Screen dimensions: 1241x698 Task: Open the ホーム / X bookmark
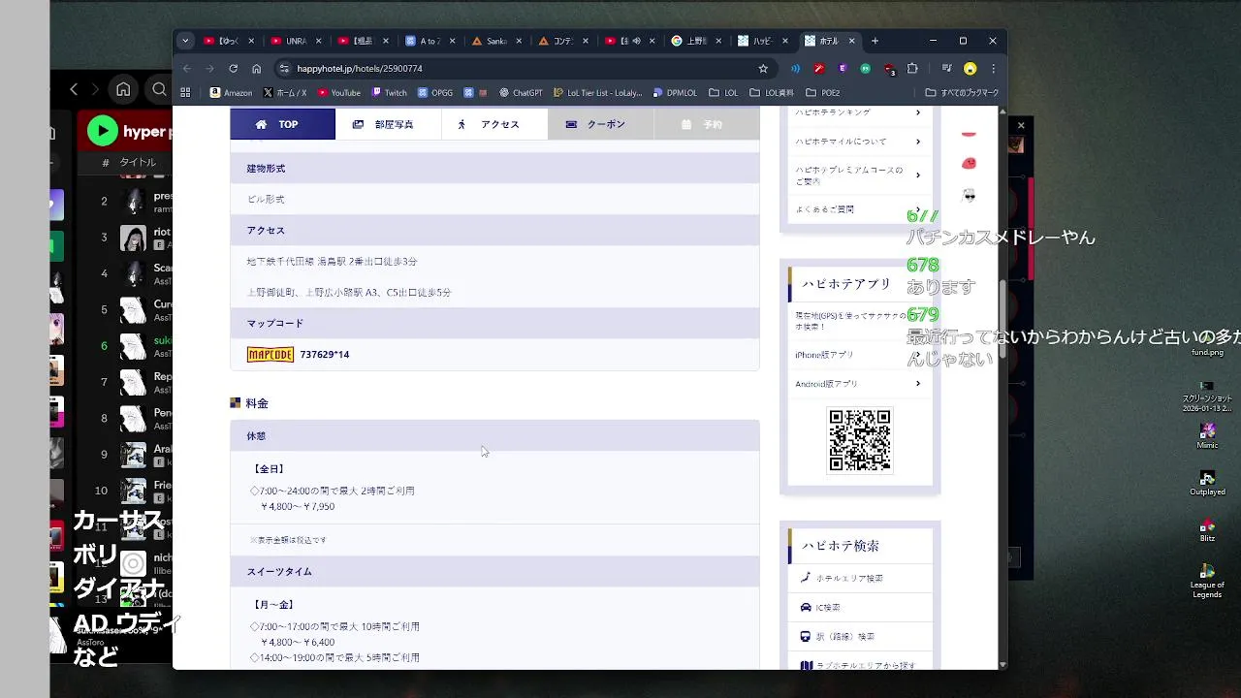(284, 93)
